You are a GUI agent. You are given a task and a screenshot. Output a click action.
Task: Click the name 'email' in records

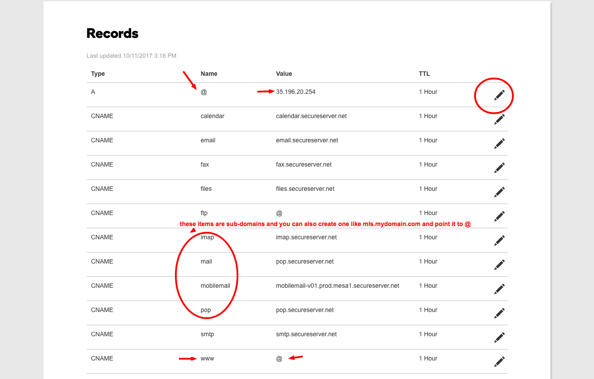click(208, 140)
